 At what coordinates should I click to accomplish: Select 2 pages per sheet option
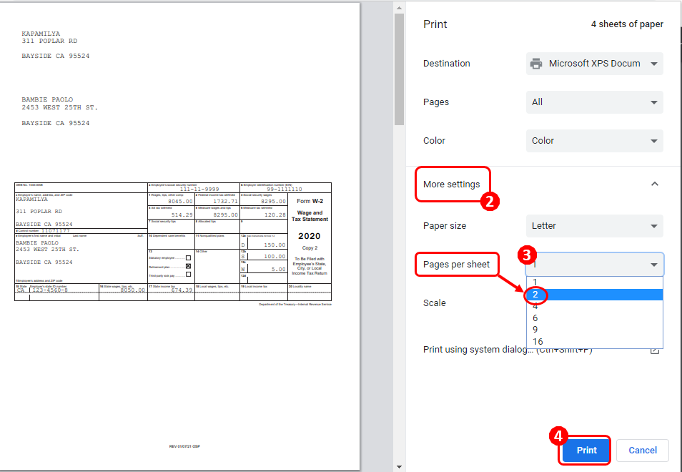[594, 295]
